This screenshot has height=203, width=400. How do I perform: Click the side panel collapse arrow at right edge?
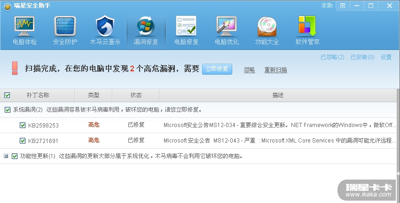pyautogui.click(x=398, y=173)
